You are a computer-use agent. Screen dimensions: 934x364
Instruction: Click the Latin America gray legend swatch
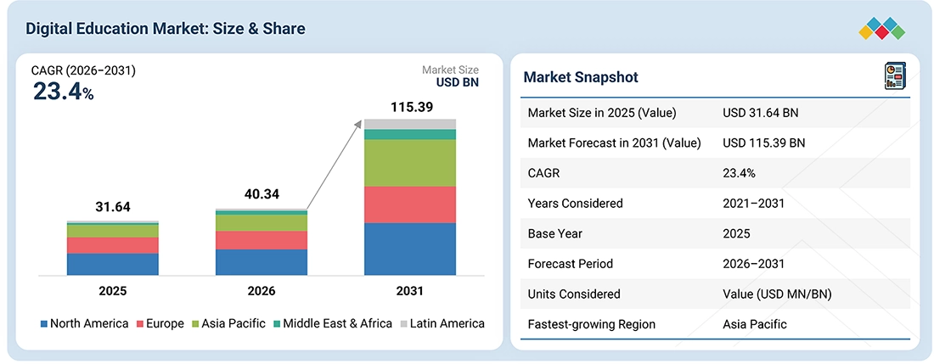(403, 324)
